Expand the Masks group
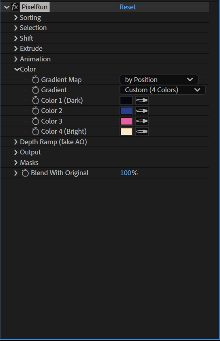Viewport: 220px width, 341px height. tap(16, 163)
